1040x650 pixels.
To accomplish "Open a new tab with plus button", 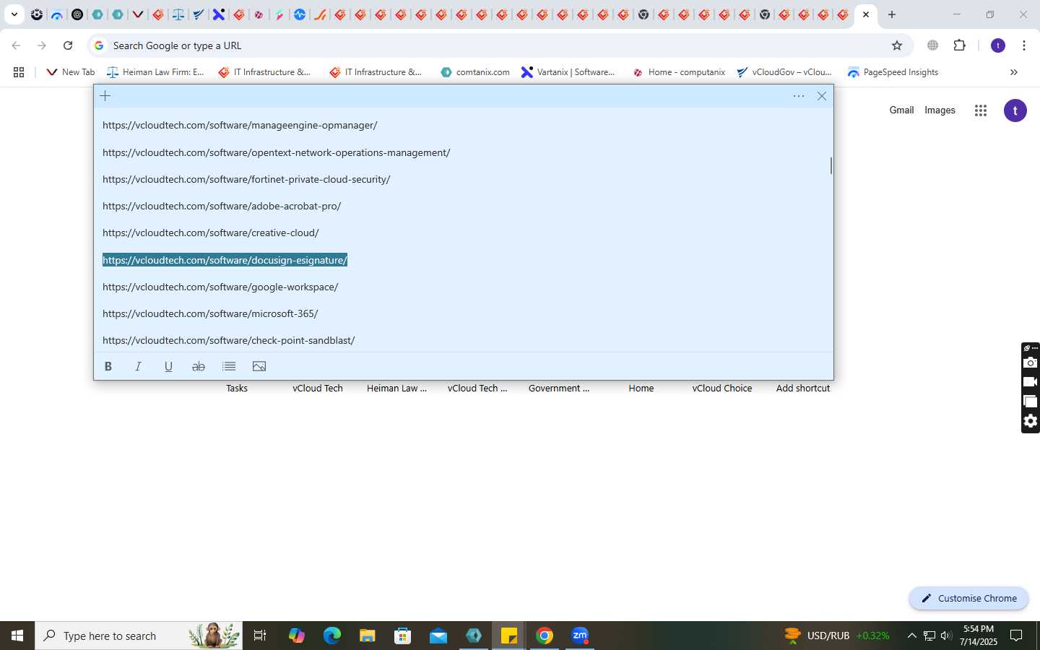I will pos(892,14).
